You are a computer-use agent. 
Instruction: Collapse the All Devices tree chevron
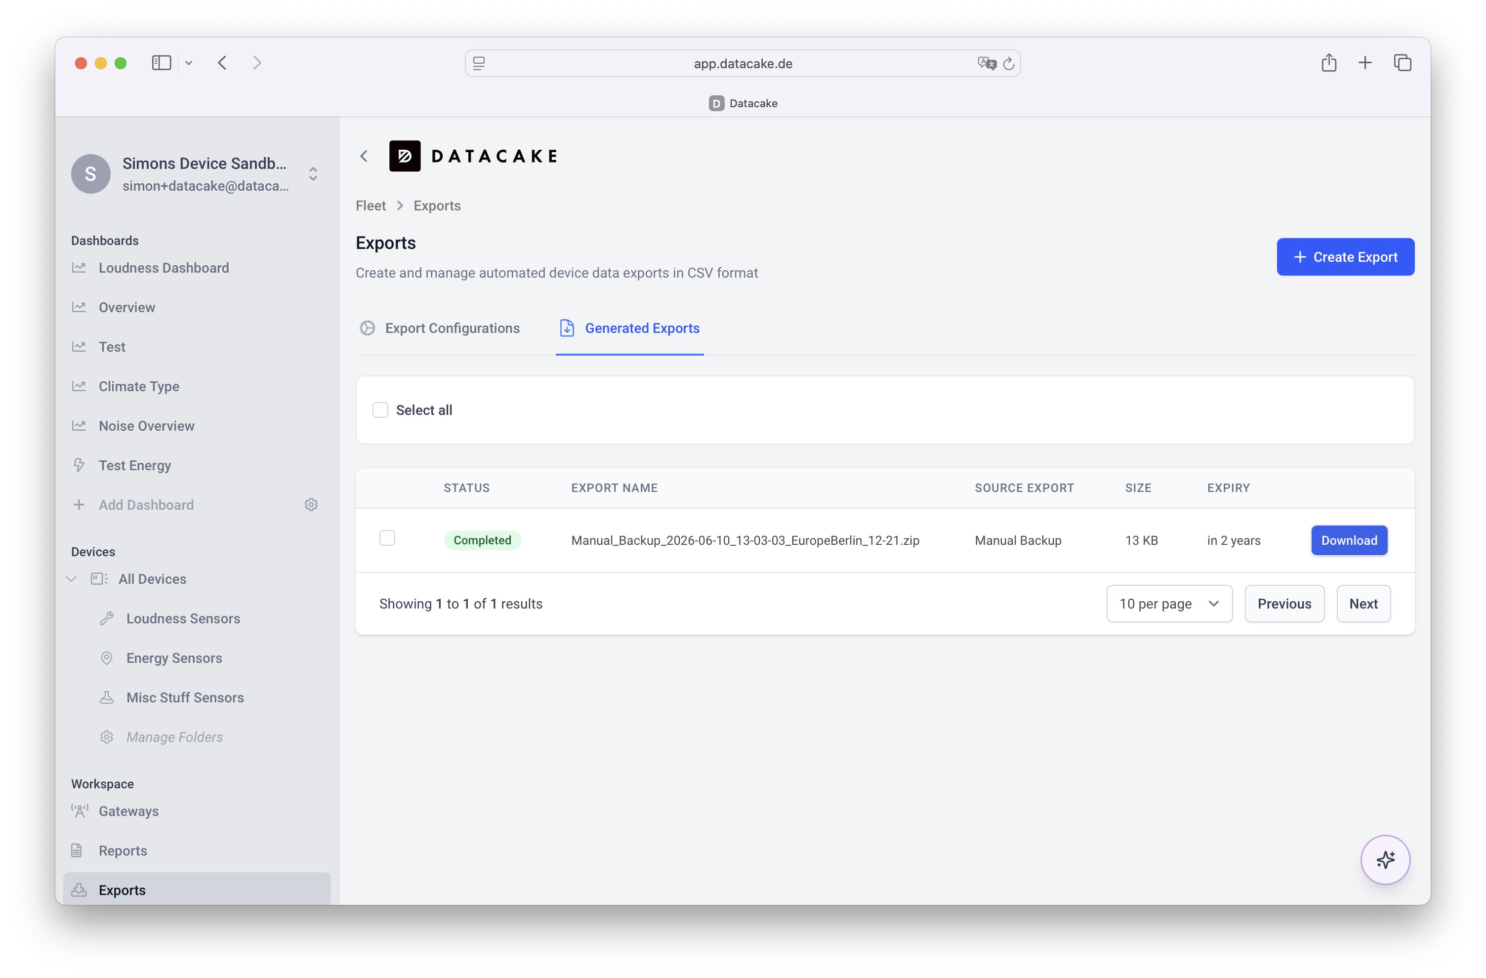[x=72, y=579]
